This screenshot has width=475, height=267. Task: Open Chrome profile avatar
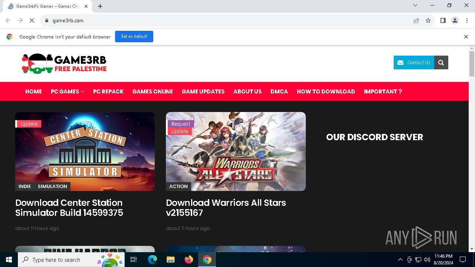(455, 20)
